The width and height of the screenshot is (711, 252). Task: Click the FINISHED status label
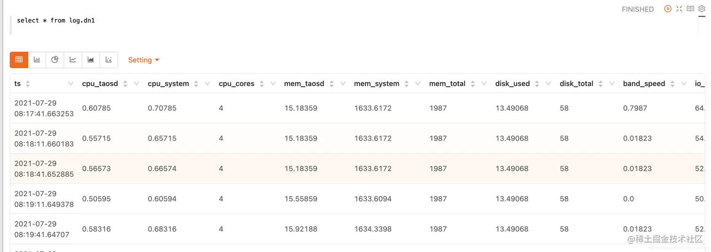(x=638, y=9)
